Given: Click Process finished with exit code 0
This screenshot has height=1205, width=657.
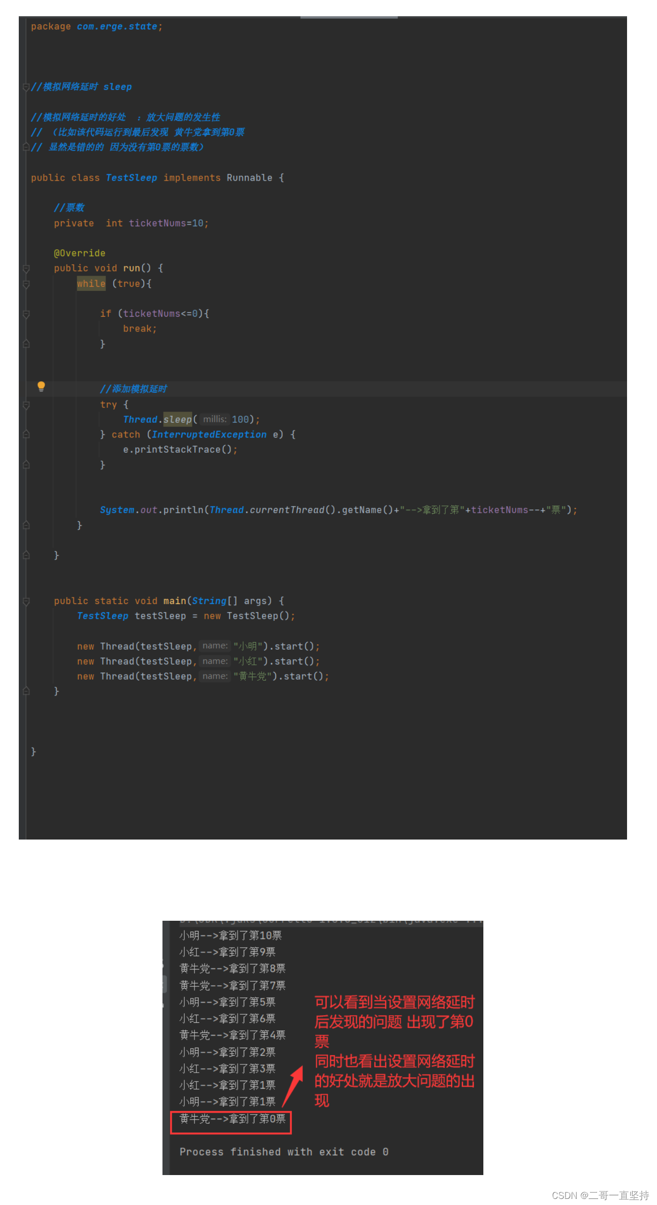Looking at the screenshot, I should tap(284, 1152).
